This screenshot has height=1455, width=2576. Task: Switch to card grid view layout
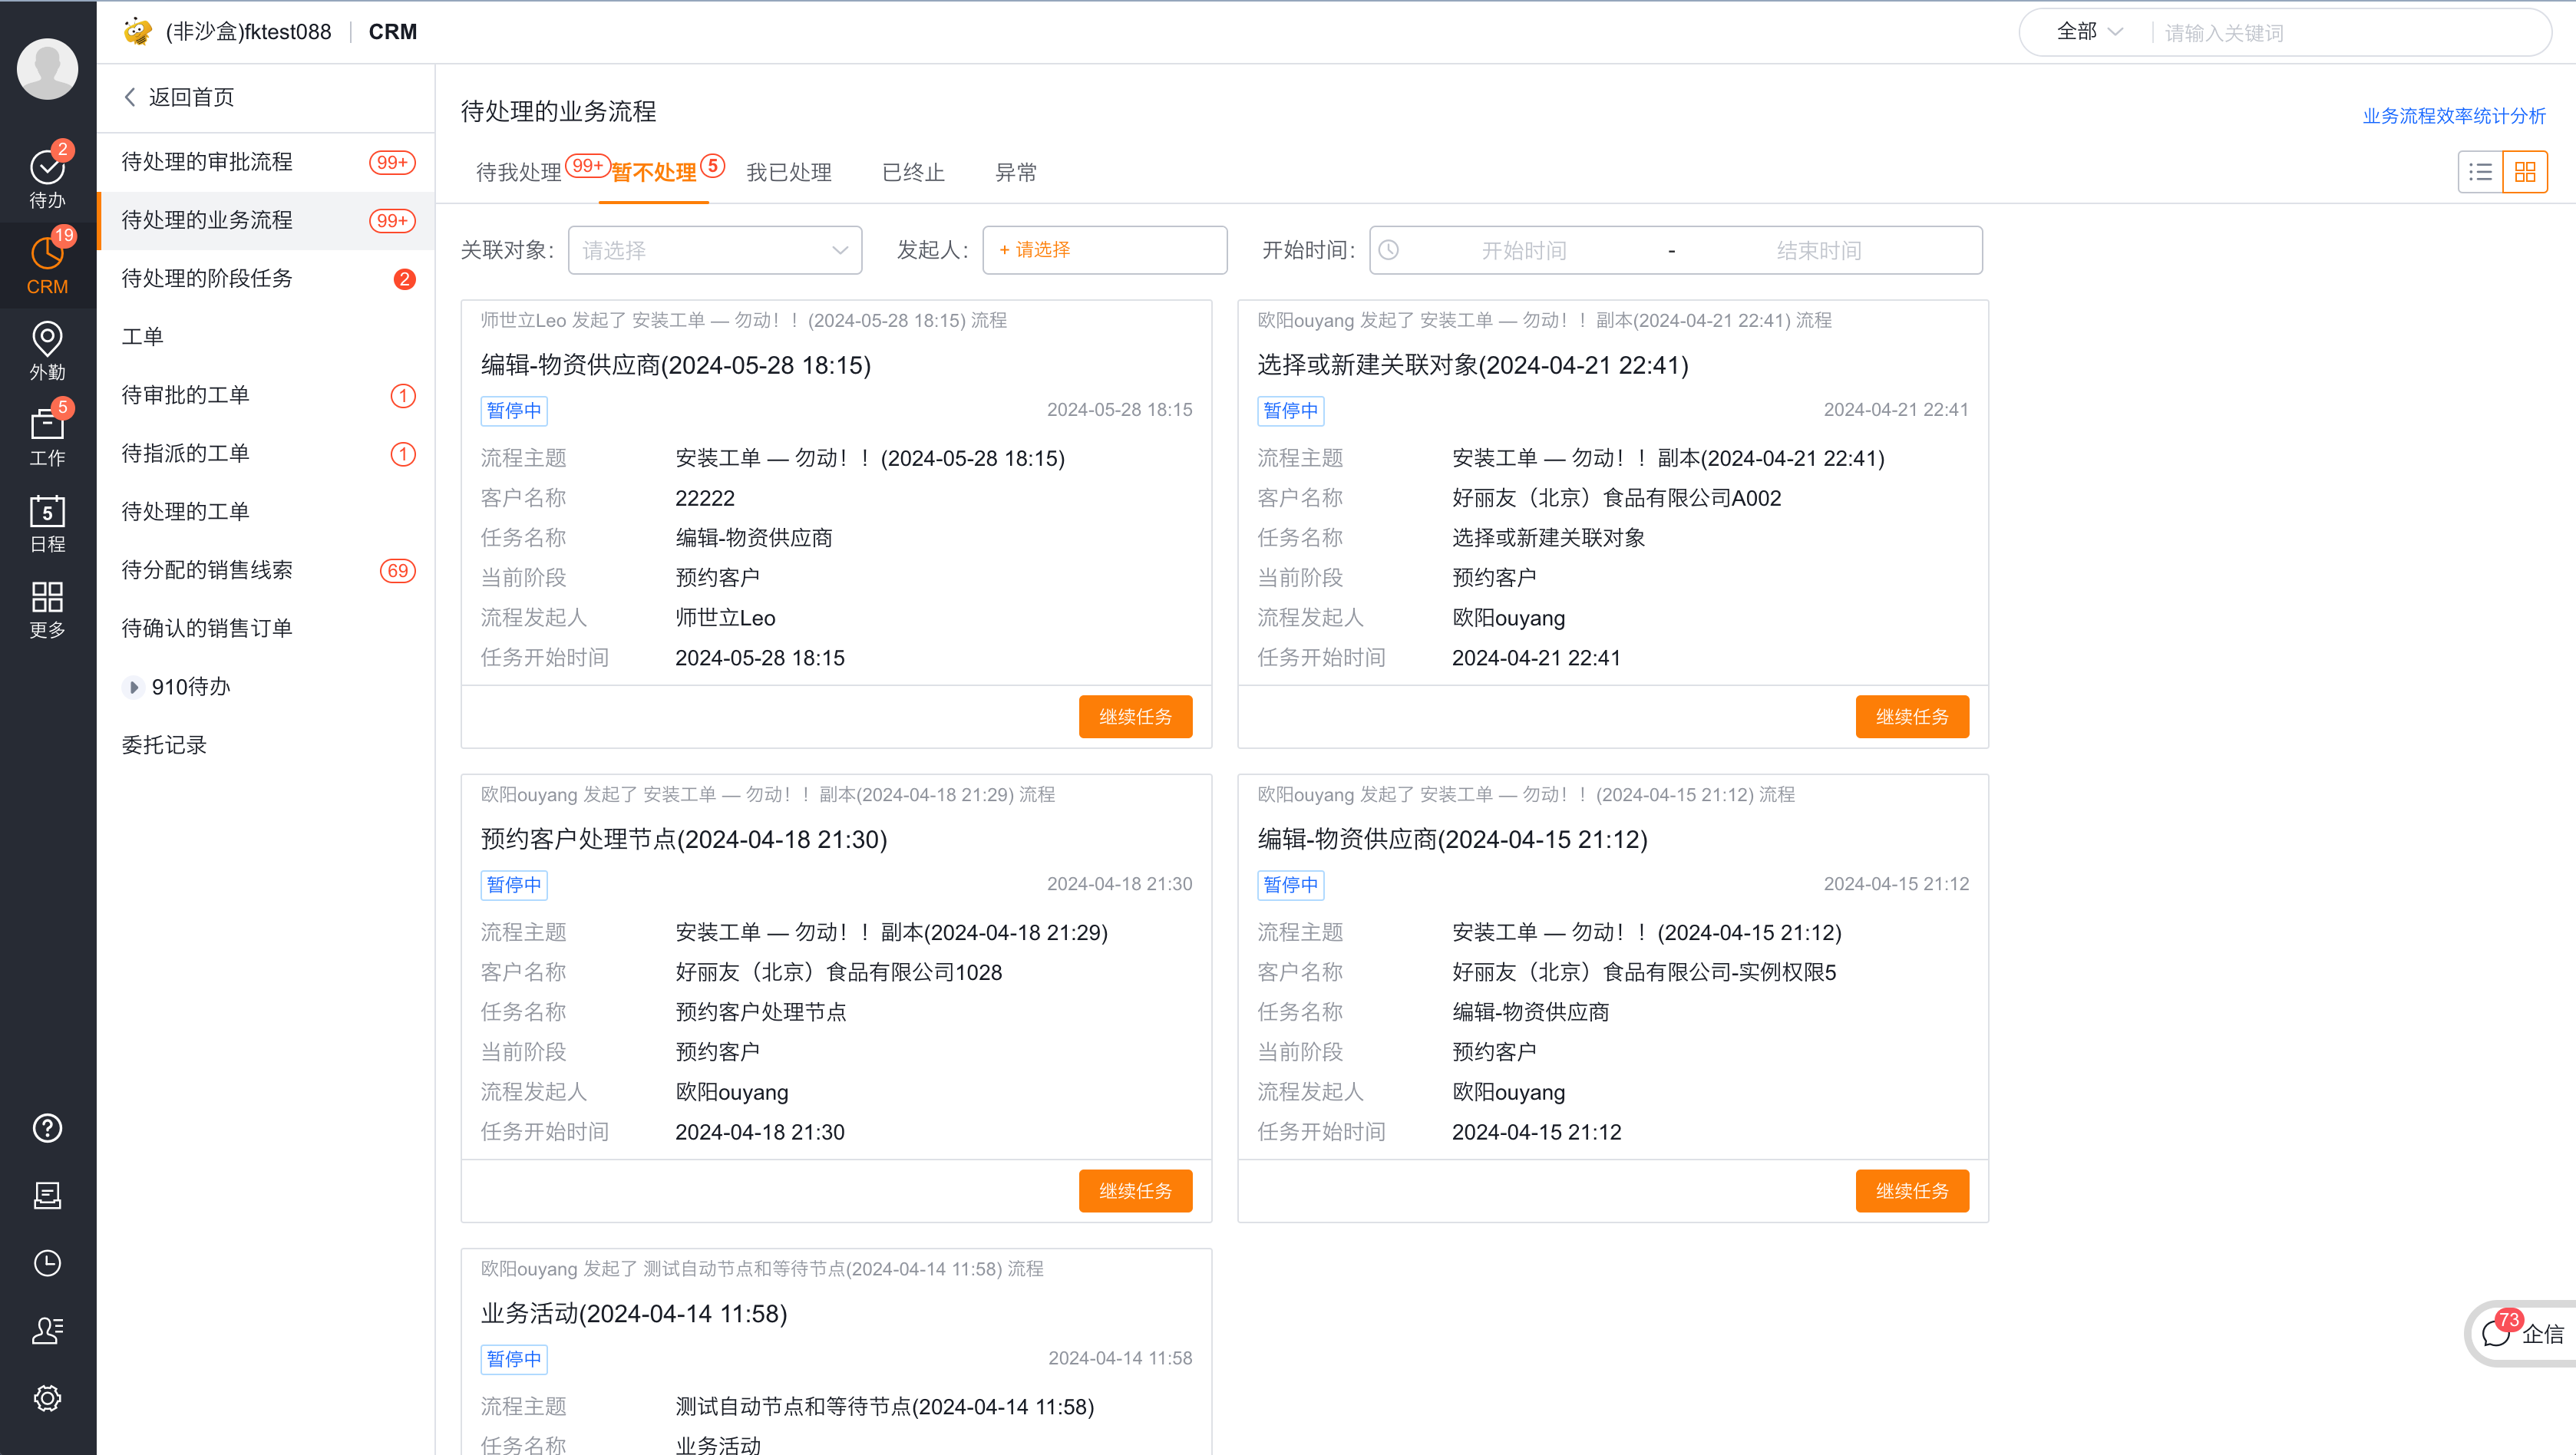pyautogui.click(x=2524, y=172)
